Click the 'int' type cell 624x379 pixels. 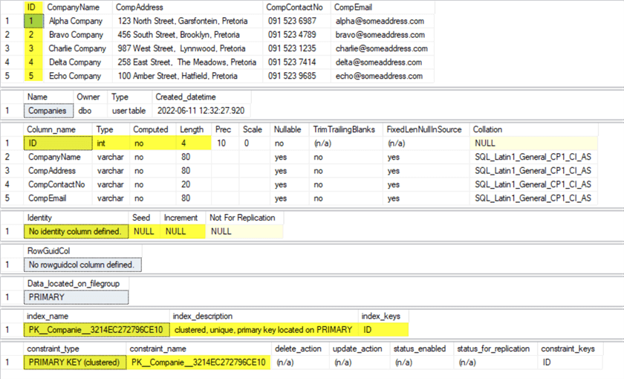(x=111, y=143)
